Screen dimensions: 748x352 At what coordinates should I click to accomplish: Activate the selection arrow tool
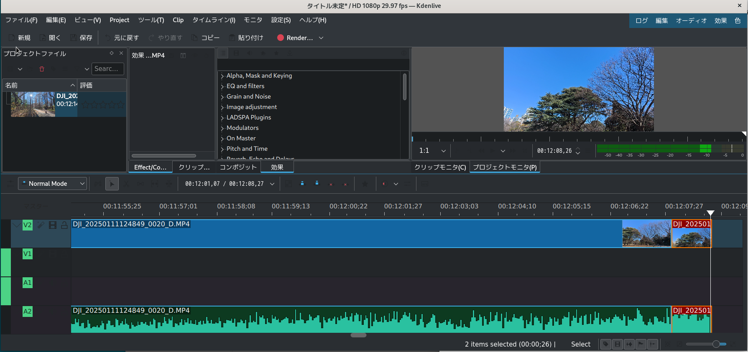[x=112, y=184]
